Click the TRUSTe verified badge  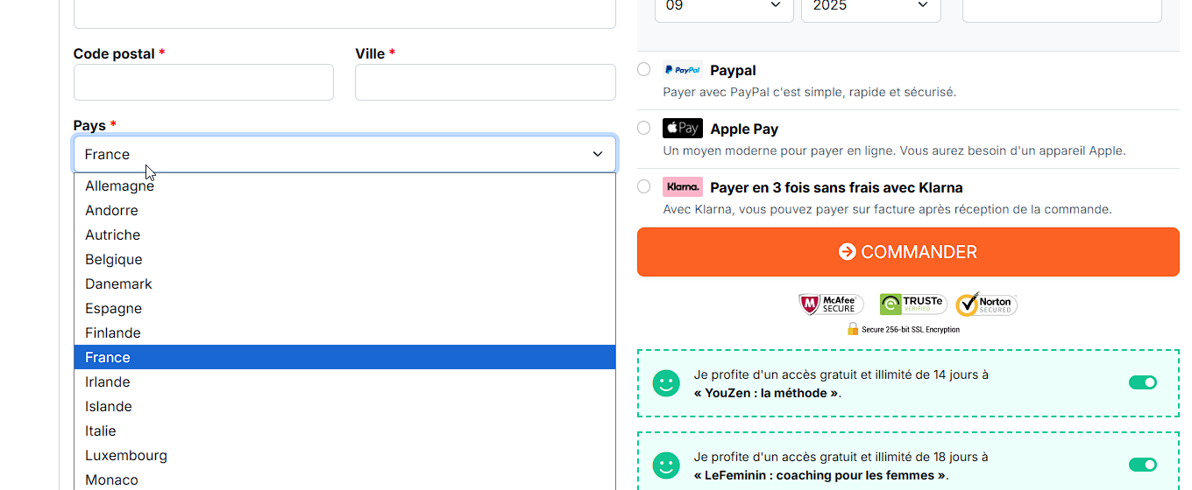click(x=912, y=304)
